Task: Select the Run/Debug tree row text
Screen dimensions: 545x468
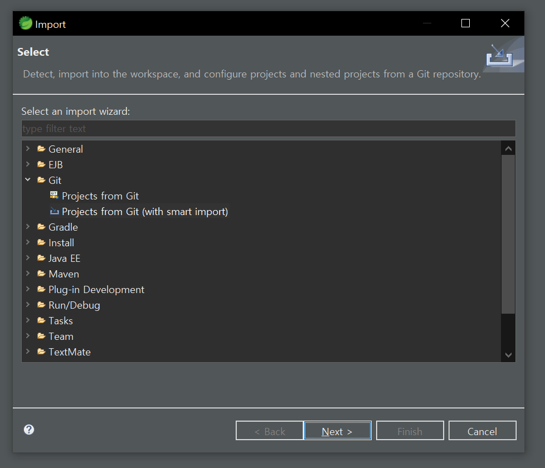Action: [74, 305]
